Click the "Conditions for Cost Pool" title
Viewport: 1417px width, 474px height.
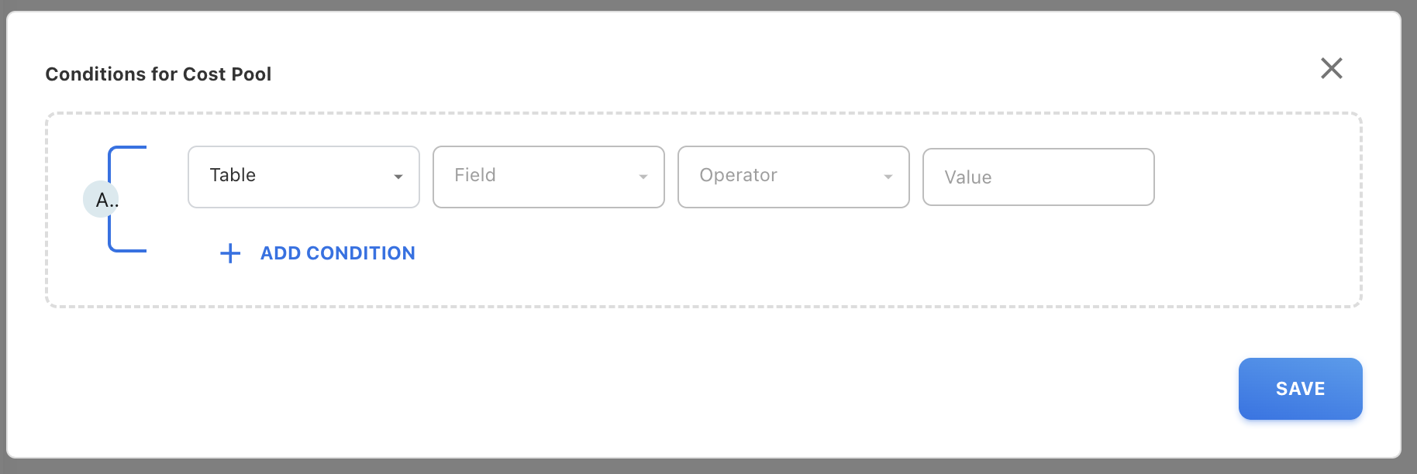click(x=158, y=74)
